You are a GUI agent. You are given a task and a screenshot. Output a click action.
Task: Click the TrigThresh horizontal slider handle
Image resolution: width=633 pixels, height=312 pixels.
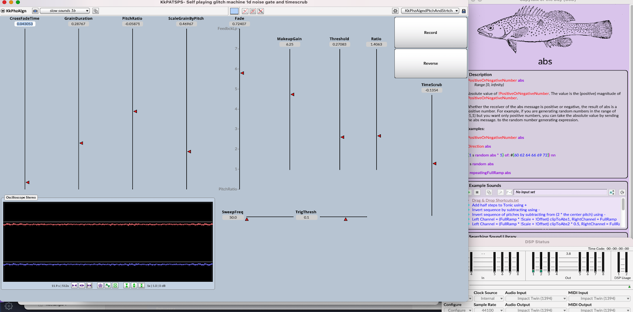tap(345, 219)
